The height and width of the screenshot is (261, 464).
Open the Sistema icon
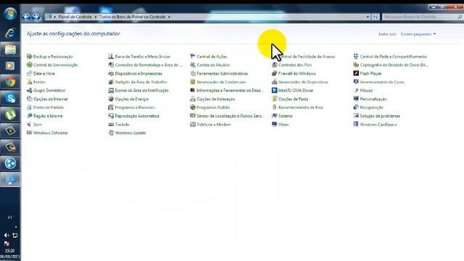tap(274, 116)
